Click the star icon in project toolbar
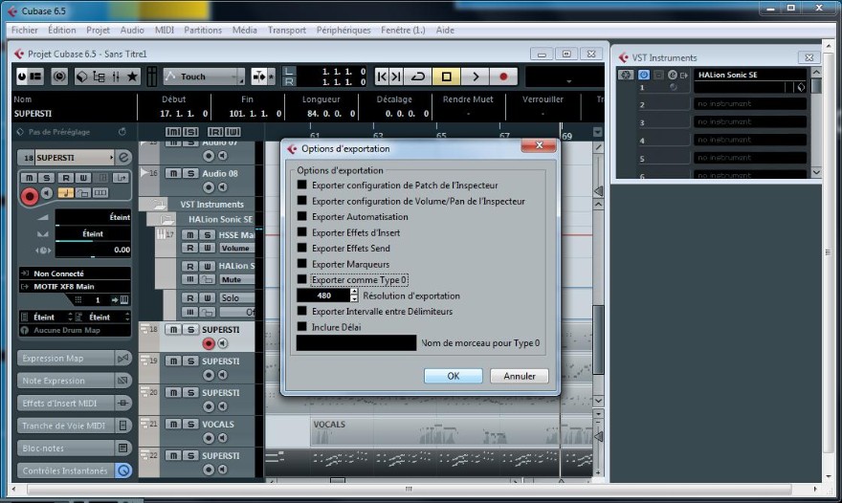The image size is (842, 503). tap(132, 77)
